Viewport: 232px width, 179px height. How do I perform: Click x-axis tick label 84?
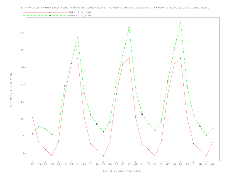213,164
